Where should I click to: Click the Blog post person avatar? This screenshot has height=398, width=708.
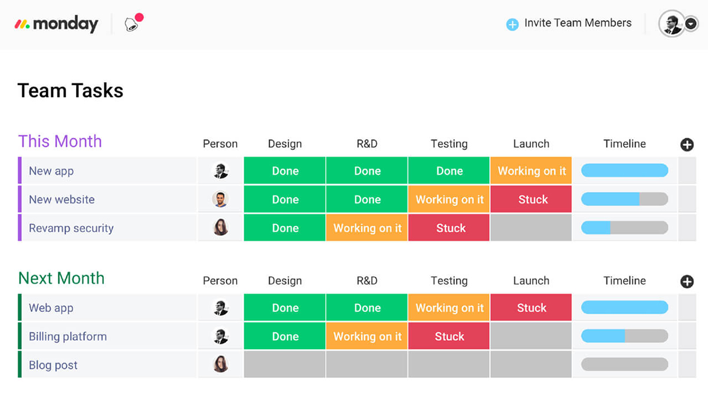pyautogui.click(x=220, y=365)
